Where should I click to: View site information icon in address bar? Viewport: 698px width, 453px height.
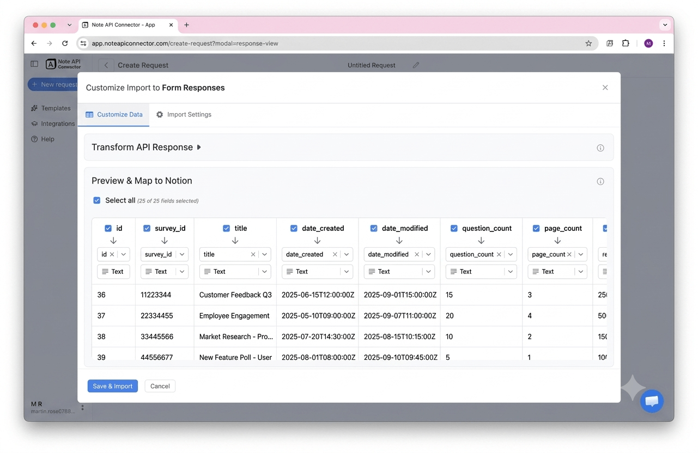click(x=83, y=44)
